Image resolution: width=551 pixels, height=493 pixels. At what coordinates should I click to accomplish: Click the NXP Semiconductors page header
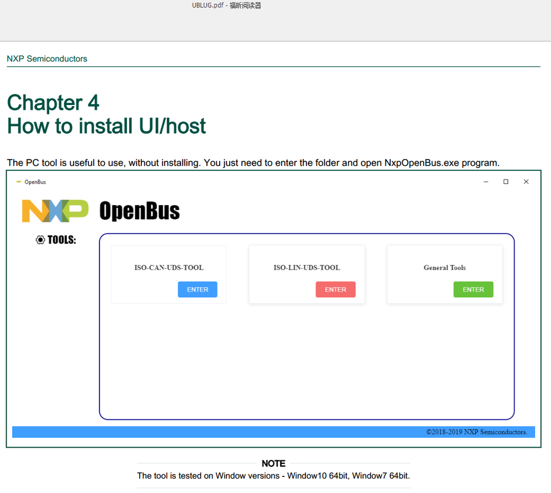[47, 59]
